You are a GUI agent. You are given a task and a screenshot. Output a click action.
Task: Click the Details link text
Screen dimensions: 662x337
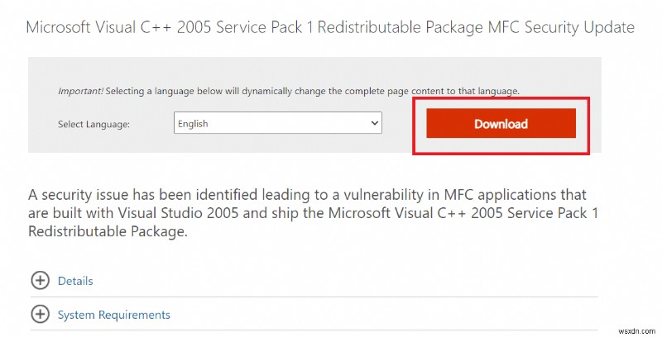click(x=75, y=281)
